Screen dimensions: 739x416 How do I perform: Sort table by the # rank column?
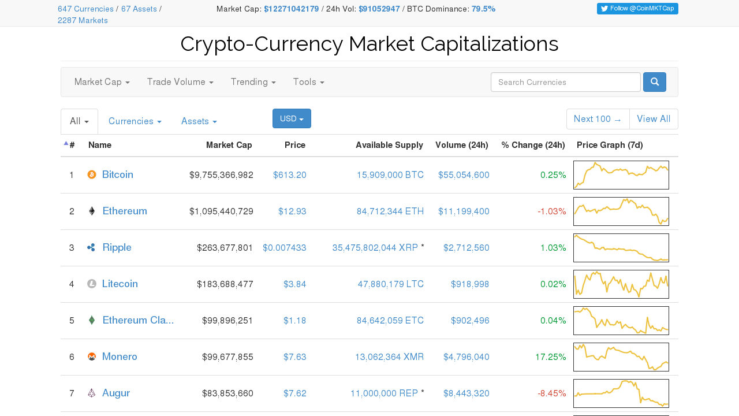pos(69,145)
